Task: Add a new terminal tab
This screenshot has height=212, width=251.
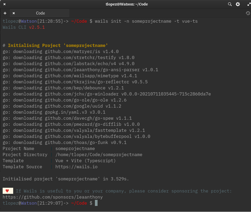Action: click(5, 13)
